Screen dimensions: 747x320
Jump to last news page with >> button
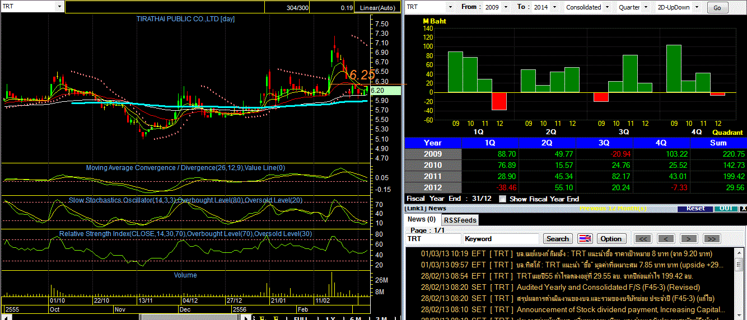(x=711, y=238)
